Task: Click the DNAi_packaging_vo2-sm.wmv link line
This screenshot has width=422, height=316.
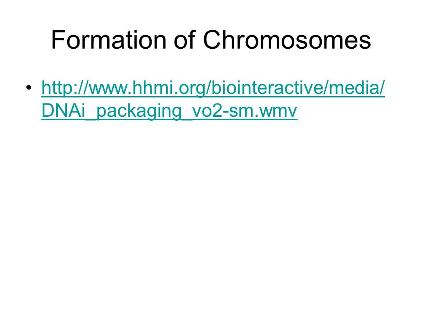Action: pyautogui.click(x=169, y=111)
